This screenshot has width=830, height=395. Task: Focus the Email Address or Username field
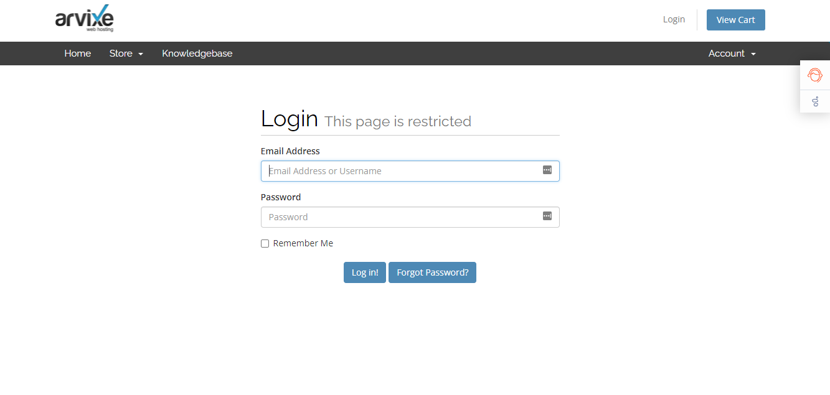pyautogui.click(x=410, y=171)
